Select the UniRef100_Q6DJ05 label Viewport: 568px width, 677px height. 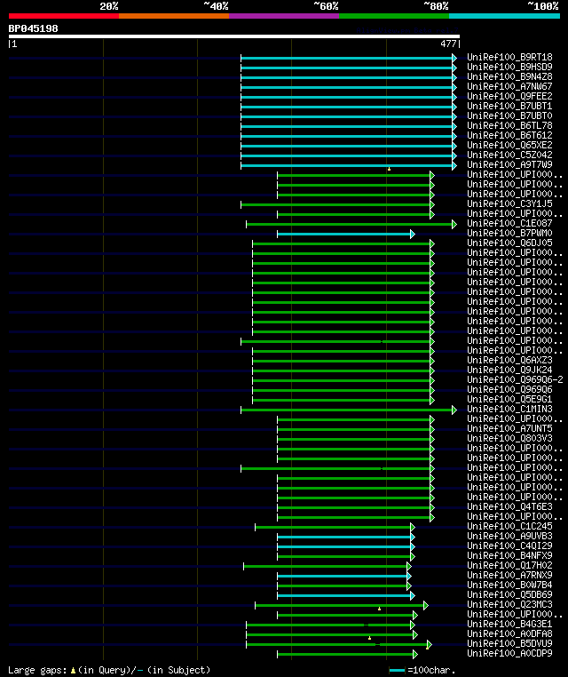tap(509, 243)
